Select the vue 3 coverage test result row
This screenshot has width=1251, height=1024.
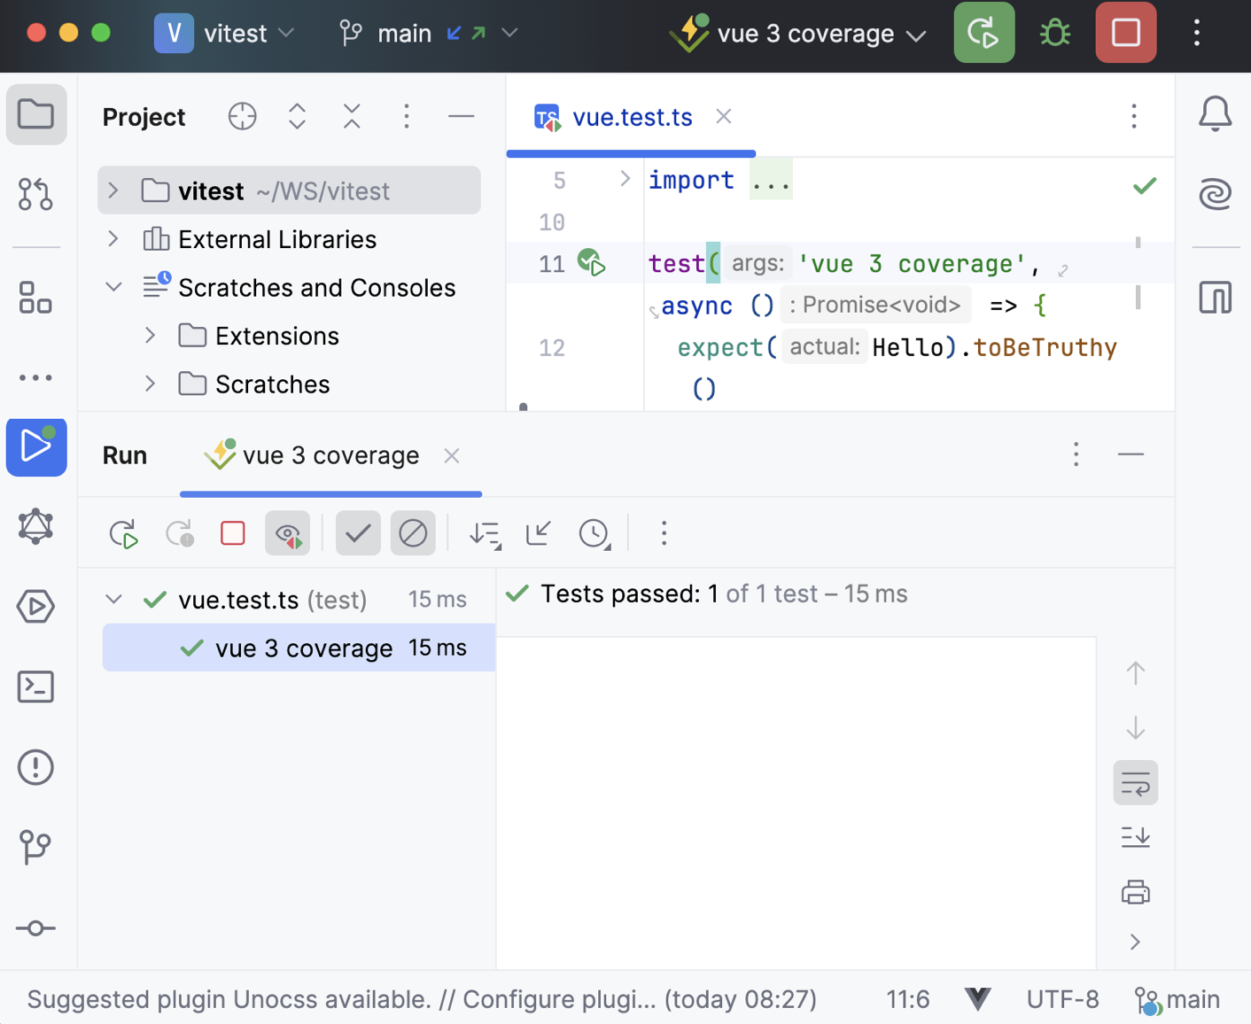click(x=303, y=648)
